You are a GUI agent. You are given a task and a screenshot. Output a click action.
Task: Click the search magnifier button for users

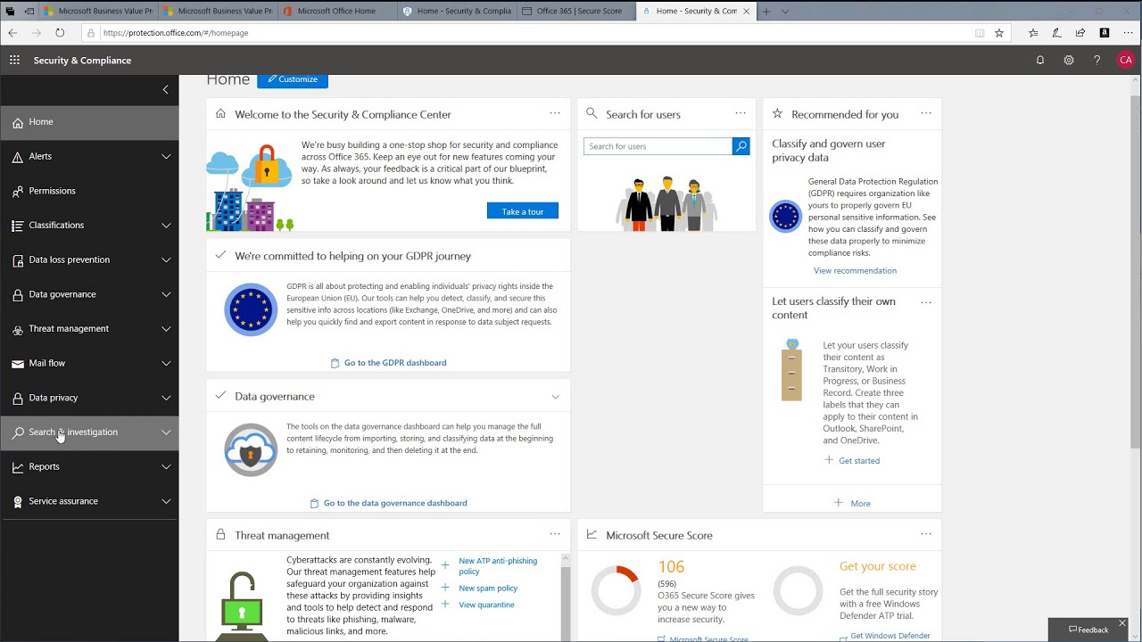(741, 146)
